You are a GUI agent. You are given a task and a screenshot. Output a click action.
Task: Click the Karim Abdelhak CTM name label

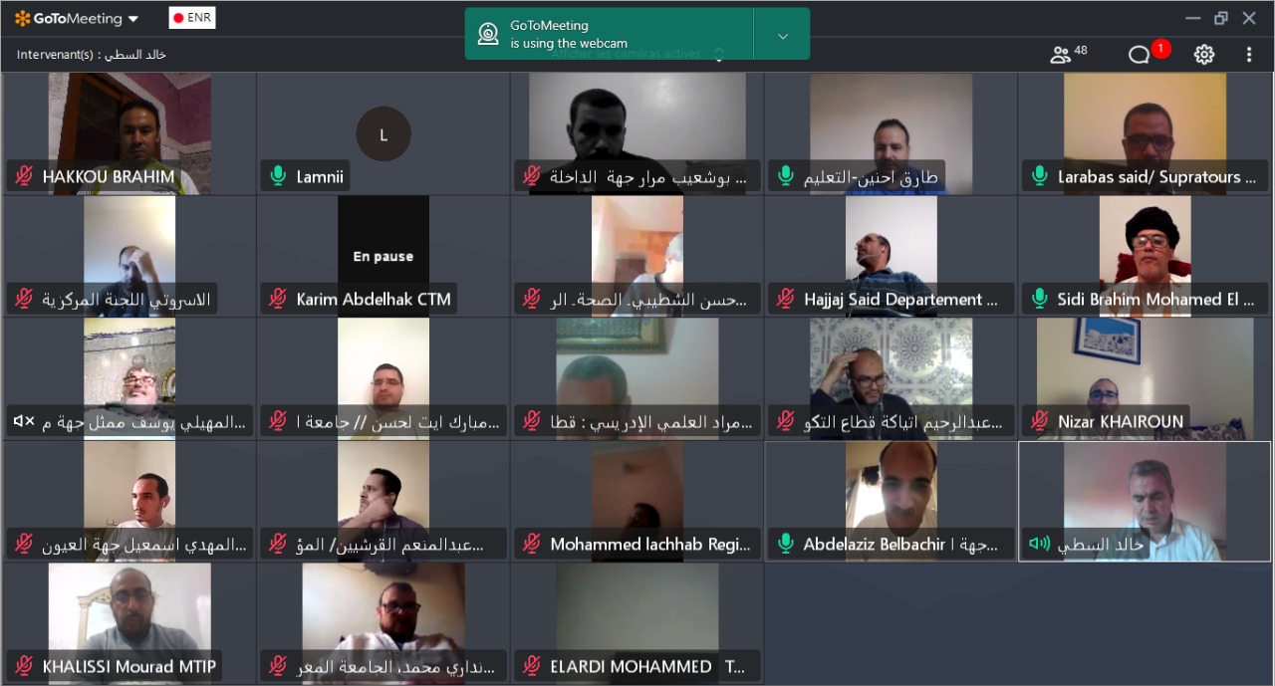click(x=374, y=300)
